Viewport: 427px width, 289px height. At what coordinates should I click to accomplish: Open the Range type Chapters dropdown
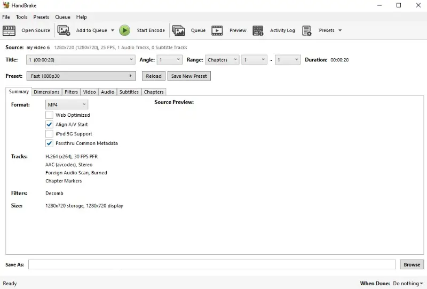click(x=222, y=60)
